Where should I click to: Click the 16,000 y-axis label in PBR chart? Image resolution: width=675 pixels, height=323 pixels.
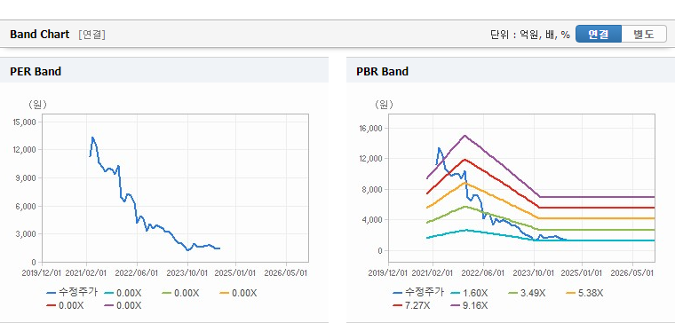(x=371, y=128)
